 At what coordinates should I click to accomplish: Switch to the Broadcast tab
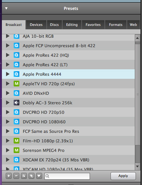(14, 25)
